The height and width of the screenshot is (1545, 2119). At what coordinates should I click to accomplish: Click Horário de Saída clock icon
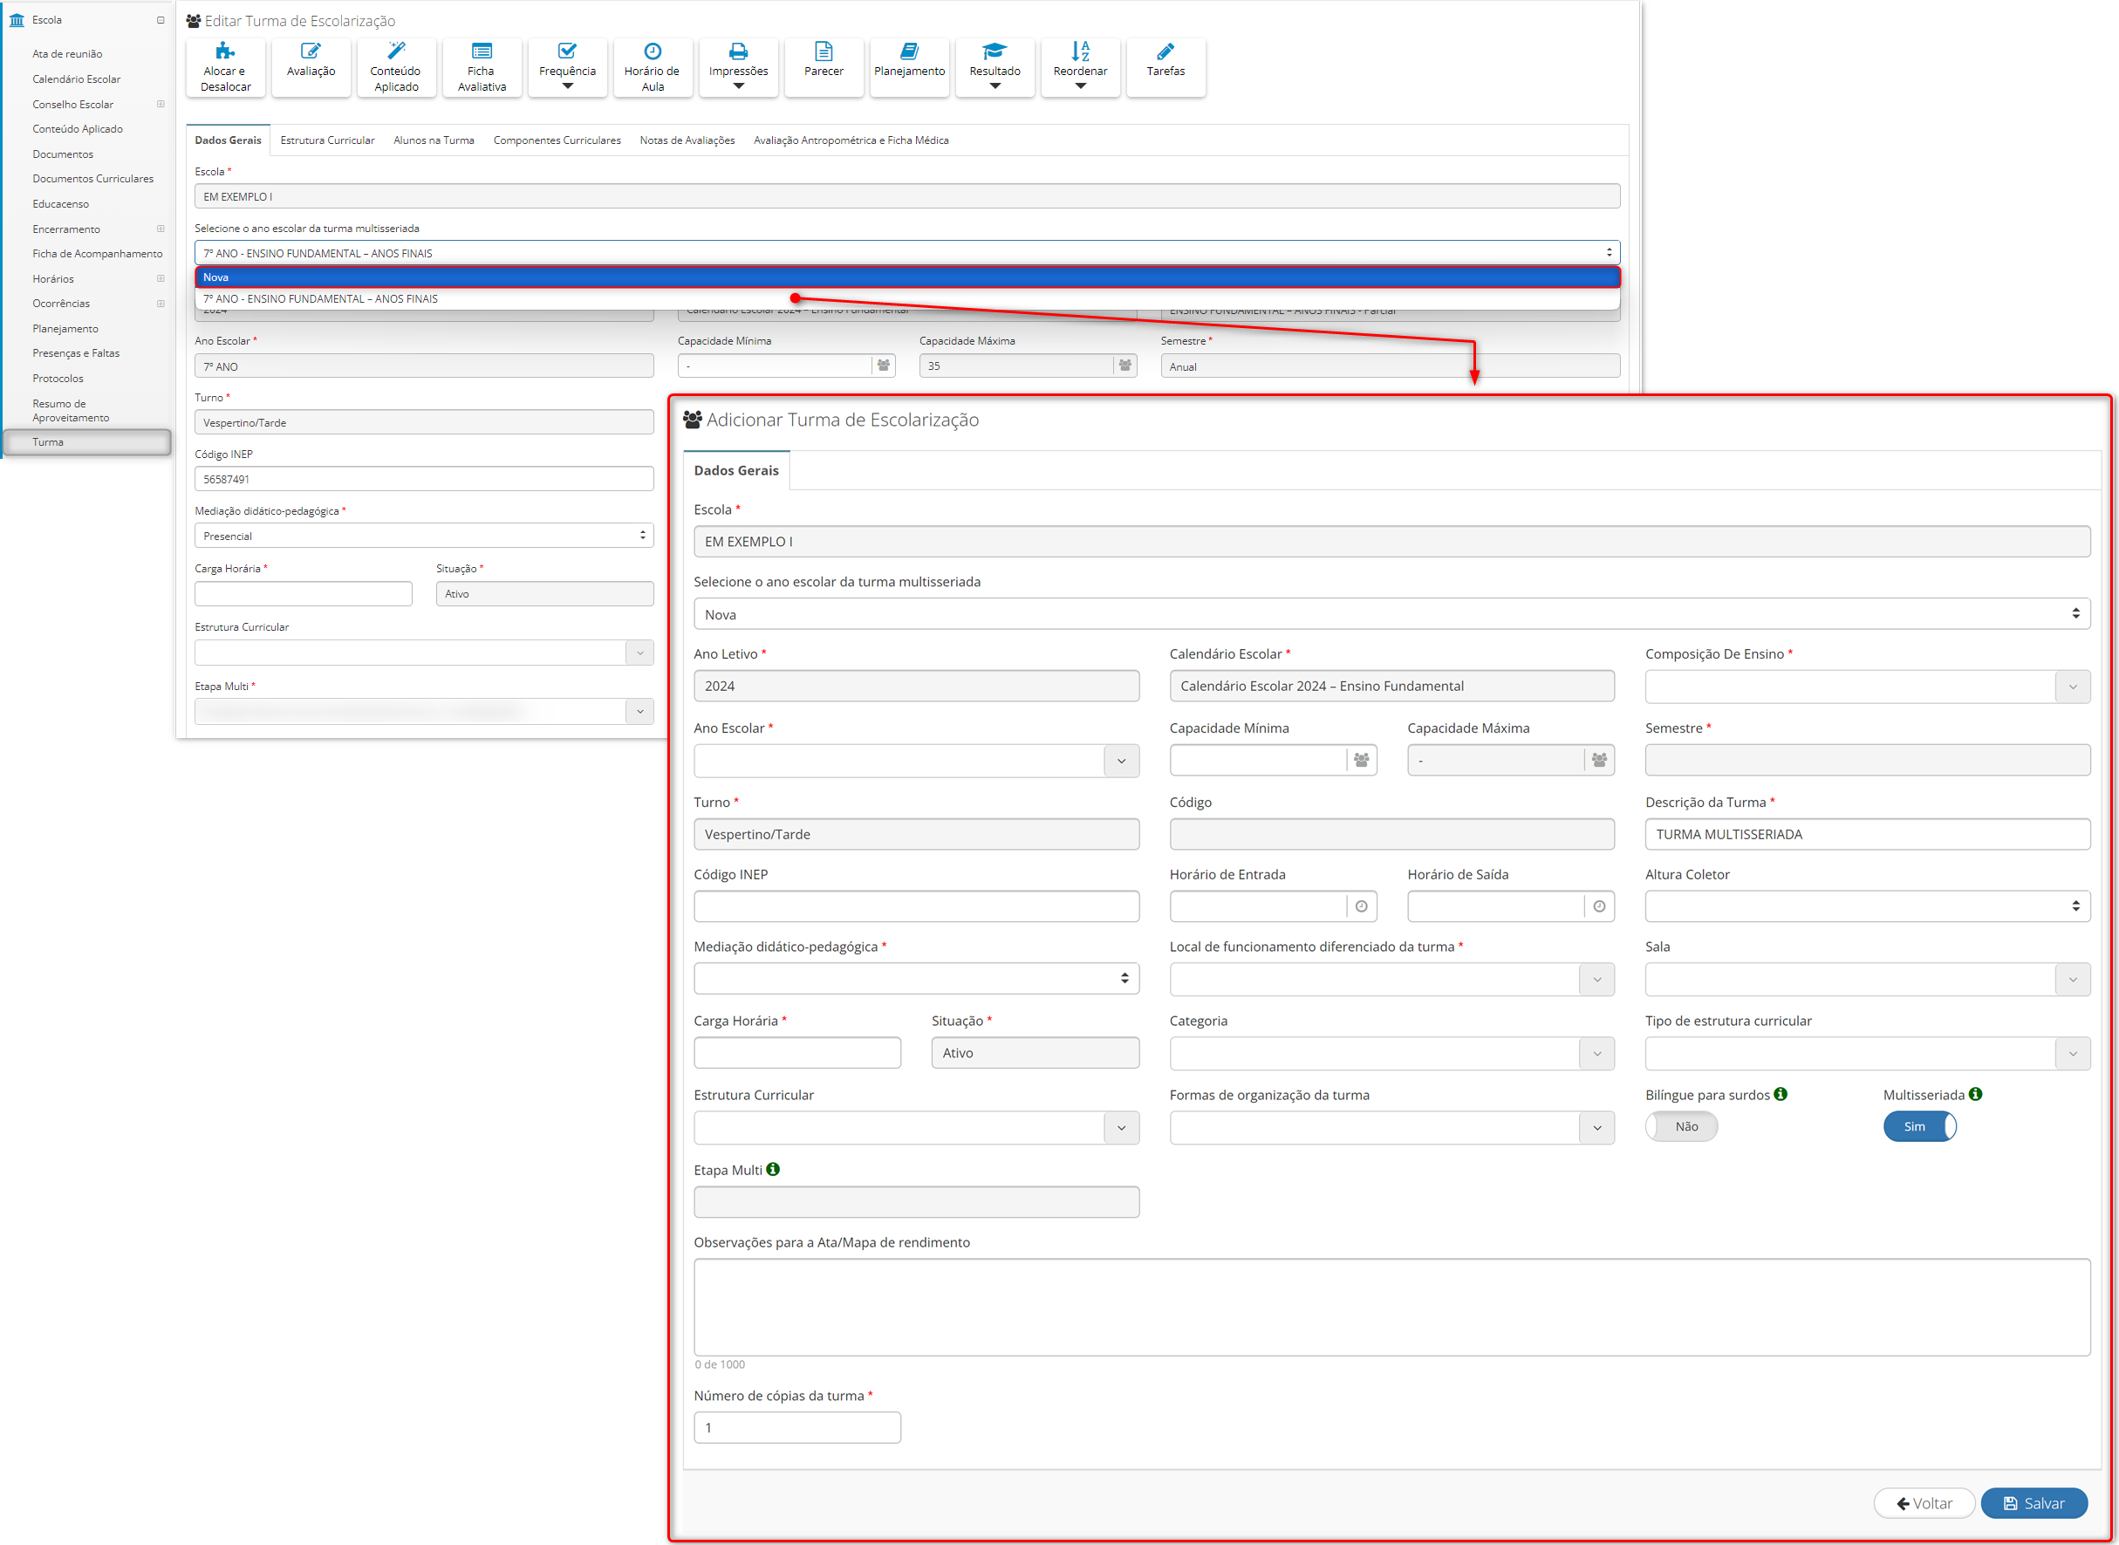(x=1599, y=906)
